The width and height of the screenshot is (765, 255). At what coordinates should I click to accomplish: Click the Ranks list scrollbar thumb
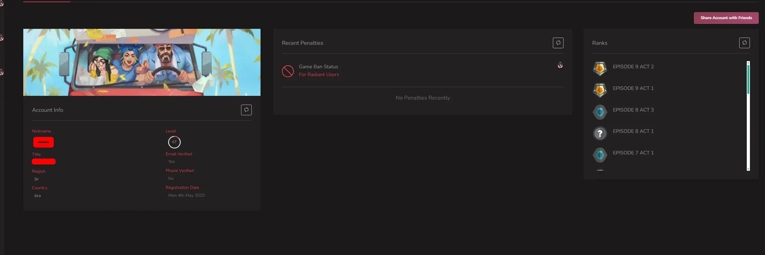[748, 79]
